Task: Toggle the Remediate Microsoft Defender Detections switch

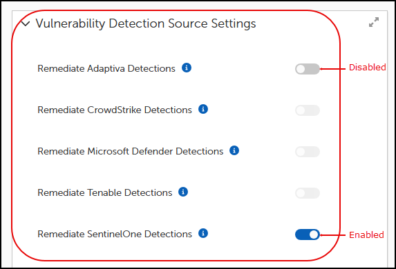Action: pos(308,152)
